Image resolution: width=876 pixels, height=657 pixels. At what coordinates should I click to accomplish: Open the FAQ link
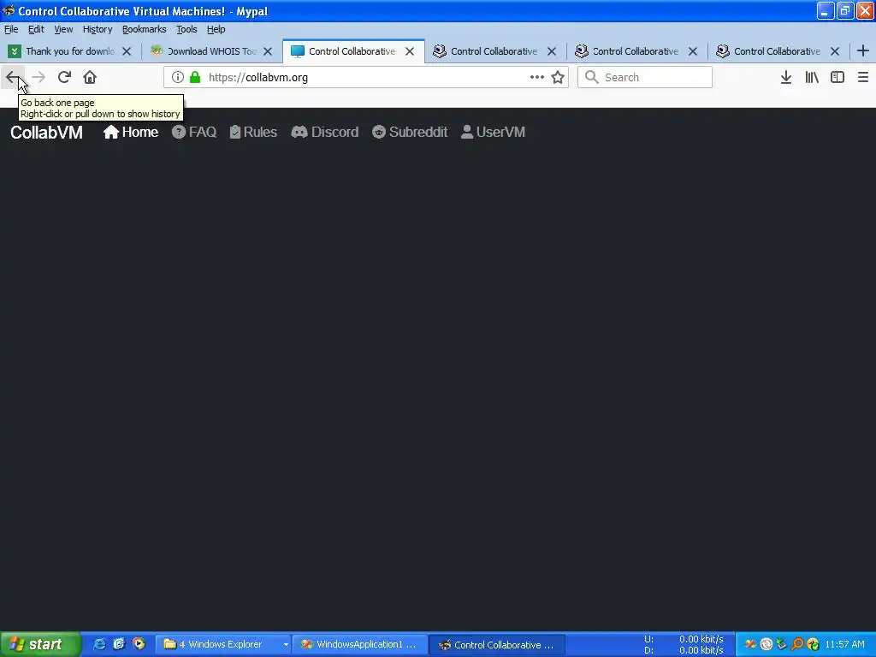pos(194,132)
